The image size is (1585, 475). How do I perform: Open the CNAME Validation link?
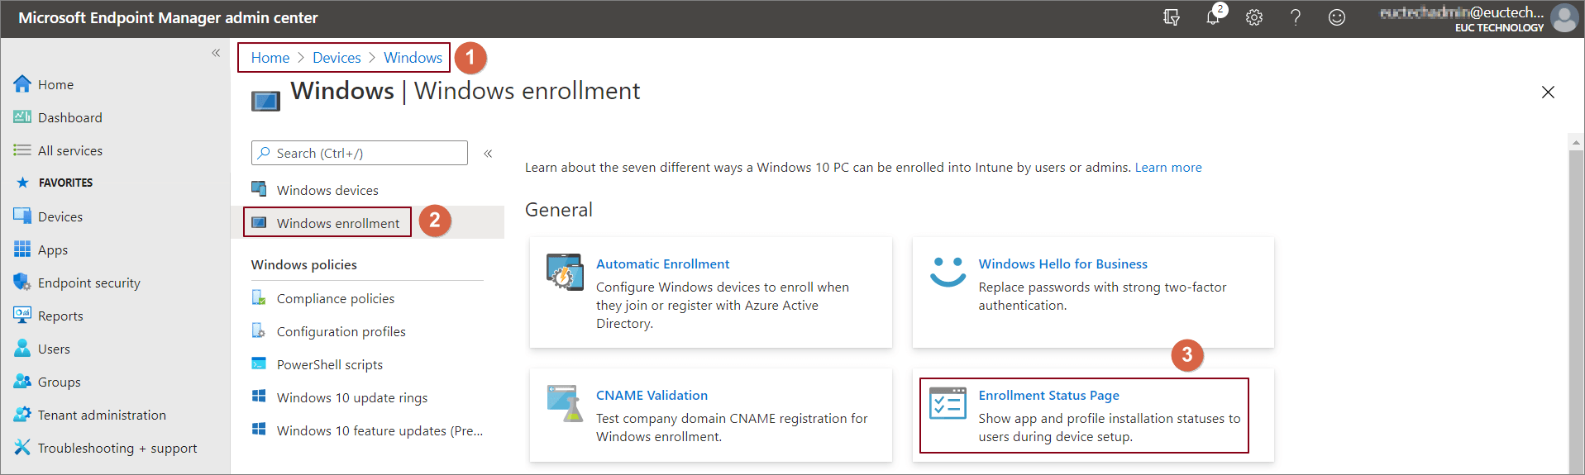point(652,395)
